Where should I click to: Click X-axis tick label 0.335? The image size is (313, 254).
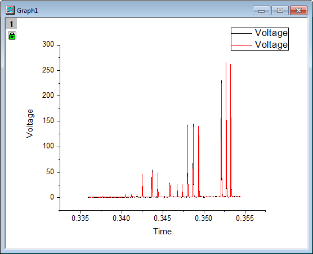81,219
